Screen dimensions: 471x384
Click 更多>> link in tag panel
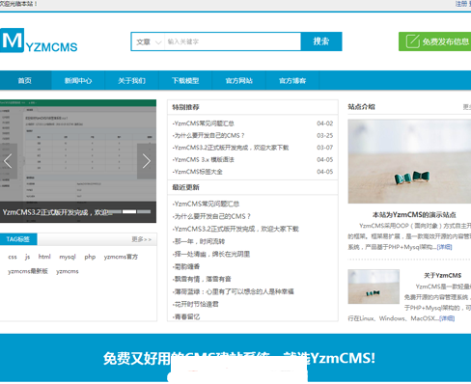(x=142, y=239)
